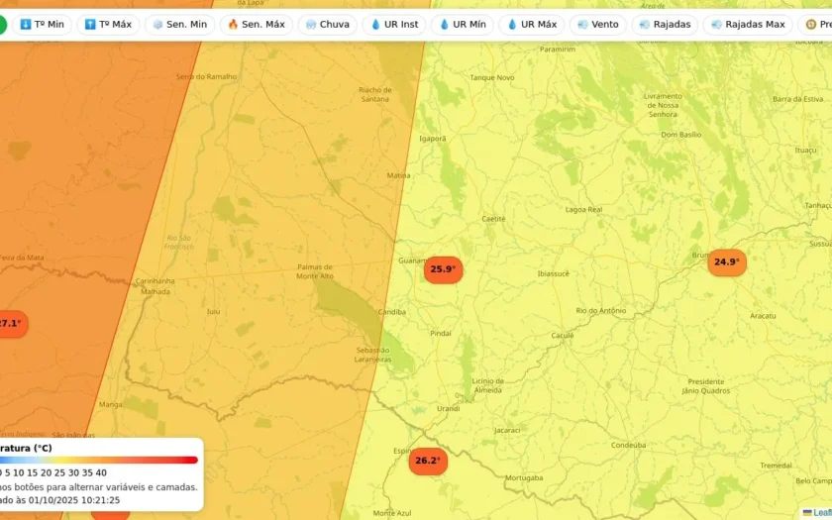Select the Tº Min variable button
The width and height of the screenshot is (832, 520).
tap(42, 24)
